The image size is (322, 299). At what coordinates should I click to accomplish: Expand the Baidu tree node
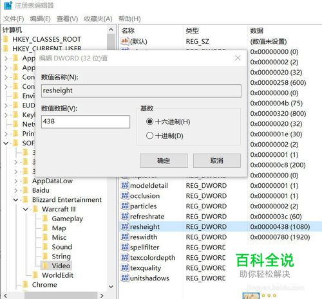click(15, 190)
